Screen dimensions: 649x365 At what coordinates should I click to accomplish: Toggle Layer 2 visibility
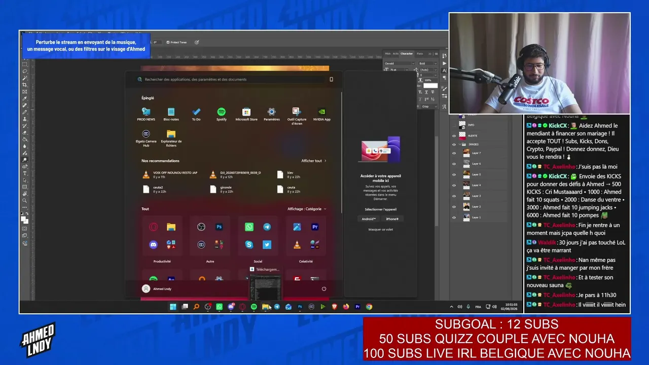click(454, 207)
